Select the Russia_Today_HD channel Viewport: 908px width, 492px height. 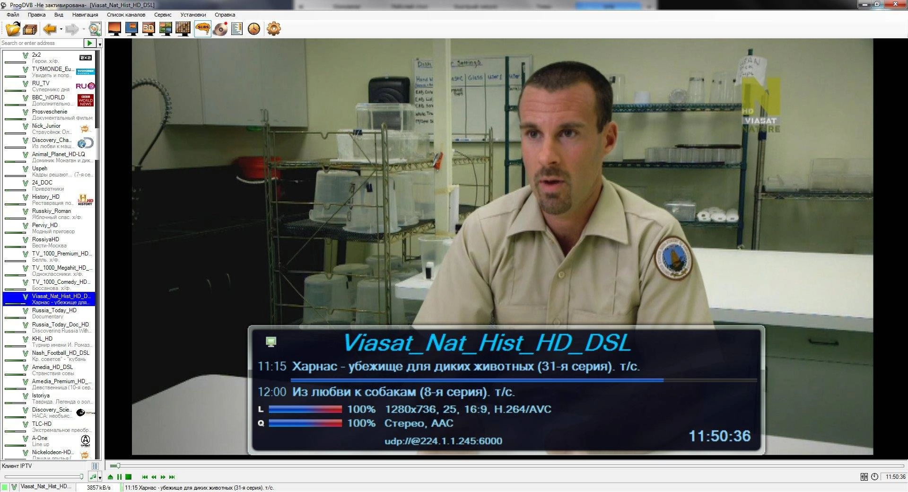pos(49,313)
